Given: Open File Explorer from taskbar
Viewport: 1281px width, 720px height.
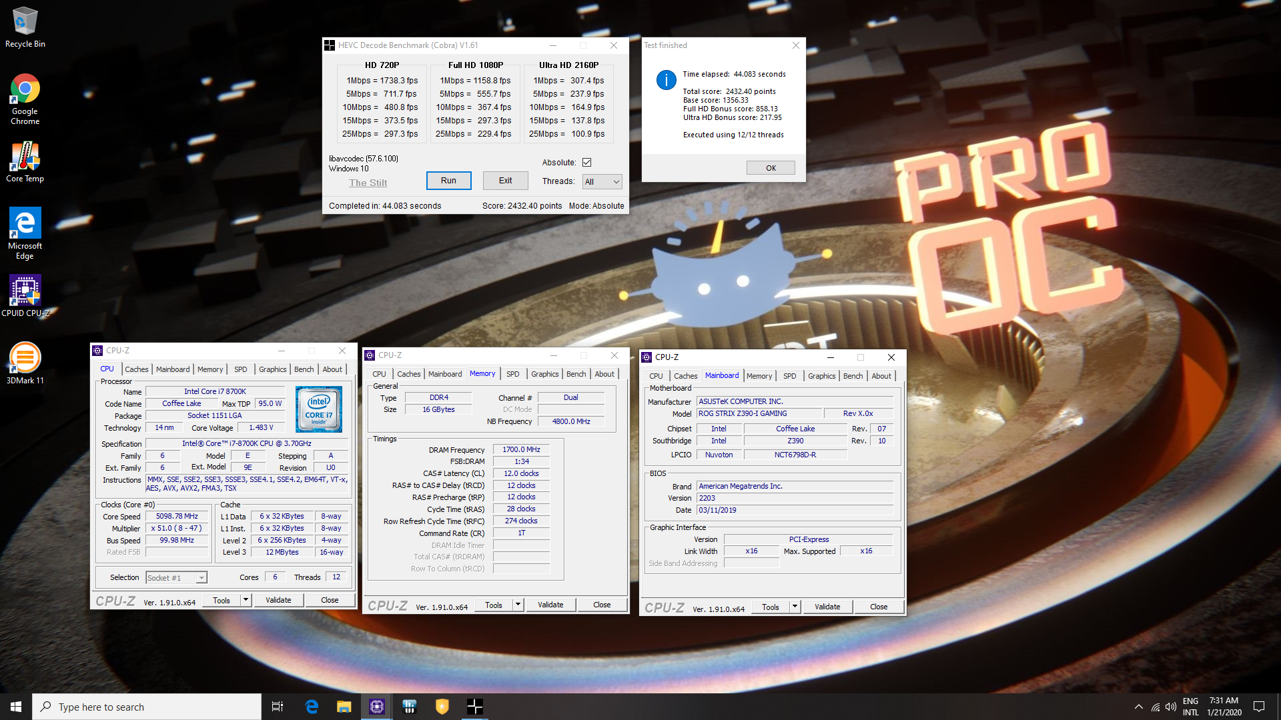Looking at the screenshot, I should 344,707.
